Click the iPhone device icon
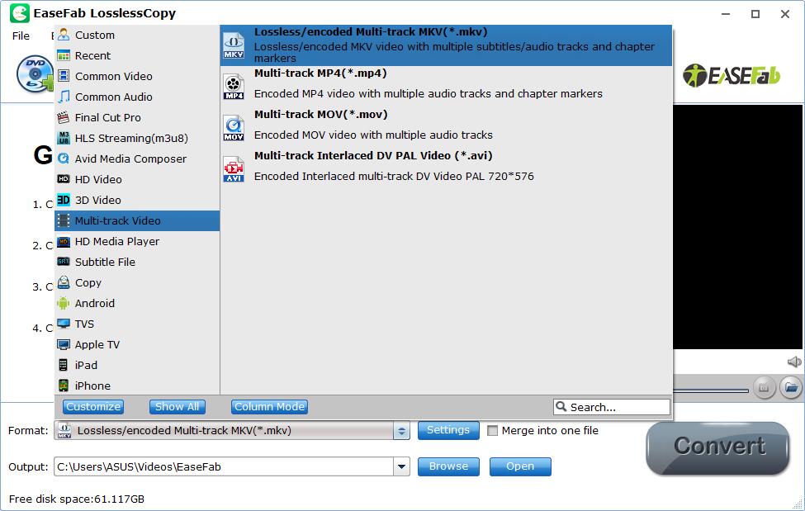 click(64, 386)
